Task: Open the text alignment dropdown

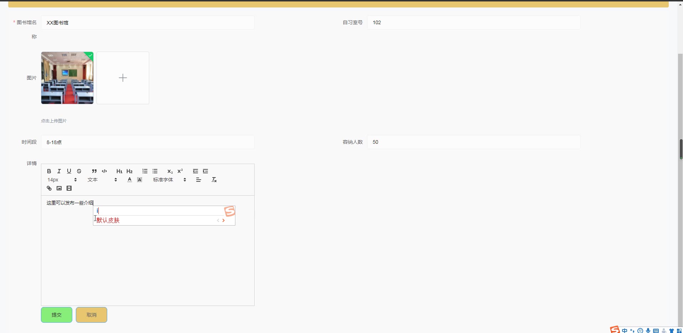Action: (x=199, y=180)
